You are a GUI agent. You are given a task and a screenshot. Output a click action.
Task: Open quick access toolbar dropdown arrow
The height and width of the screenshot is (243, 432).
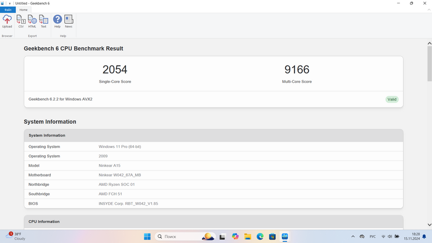click(10, 3)
